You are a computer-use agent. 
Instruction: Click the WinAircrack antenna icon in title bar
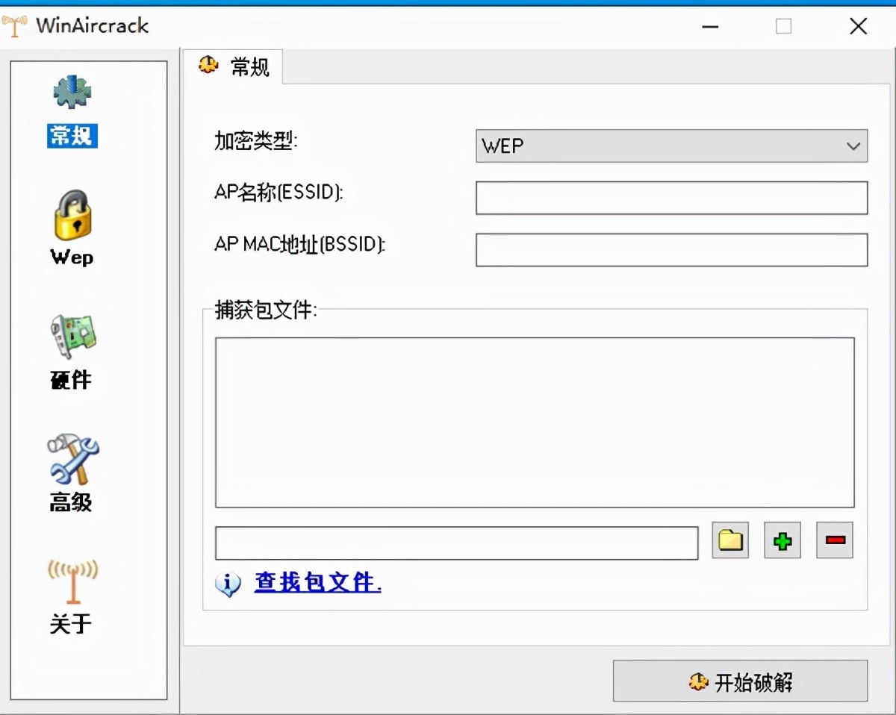point(13,25)
